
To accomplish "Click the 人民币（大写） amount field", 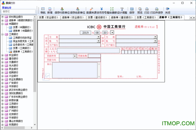I will (88, 51).
